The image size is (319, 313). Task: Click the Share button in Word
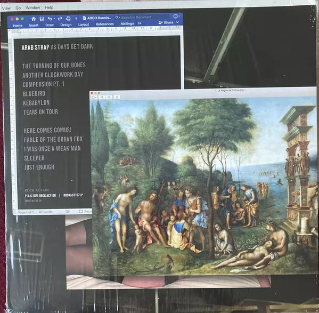166,22
